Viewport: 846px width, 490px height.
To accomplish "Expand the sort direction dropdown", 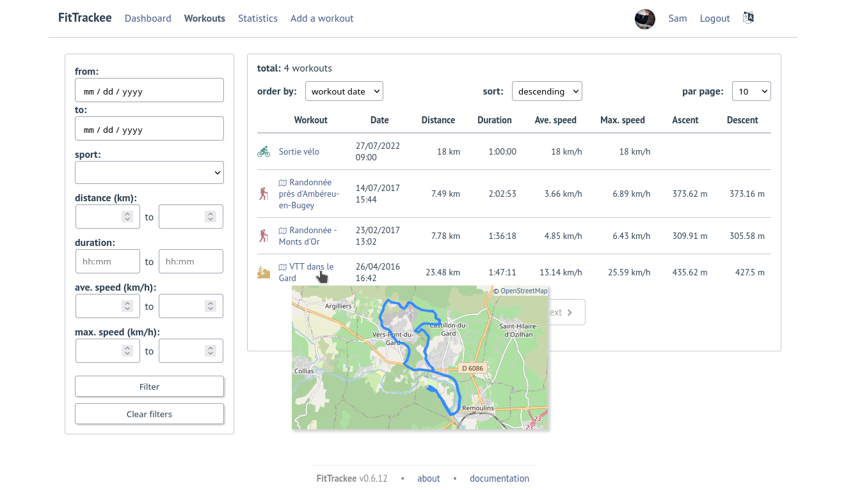I will 547,91.
